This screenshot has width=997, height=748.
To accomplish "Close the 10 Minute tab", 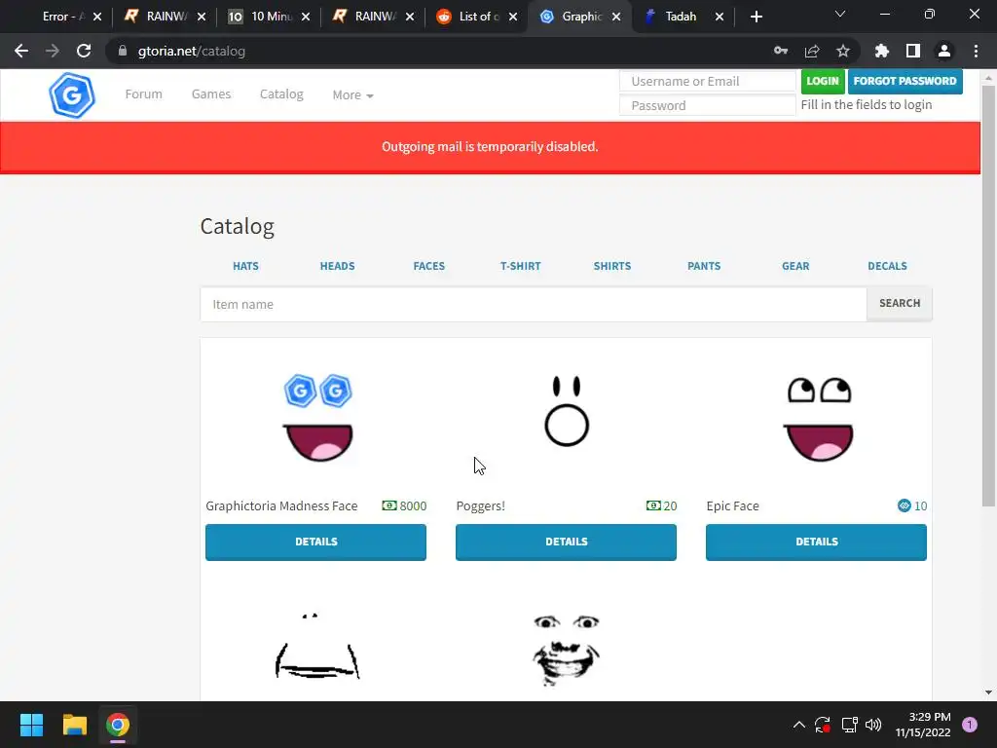I will [305, 17].
